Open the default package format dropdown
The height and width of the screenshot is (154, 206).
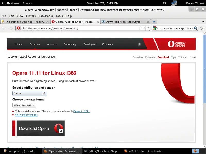point(24,105)
